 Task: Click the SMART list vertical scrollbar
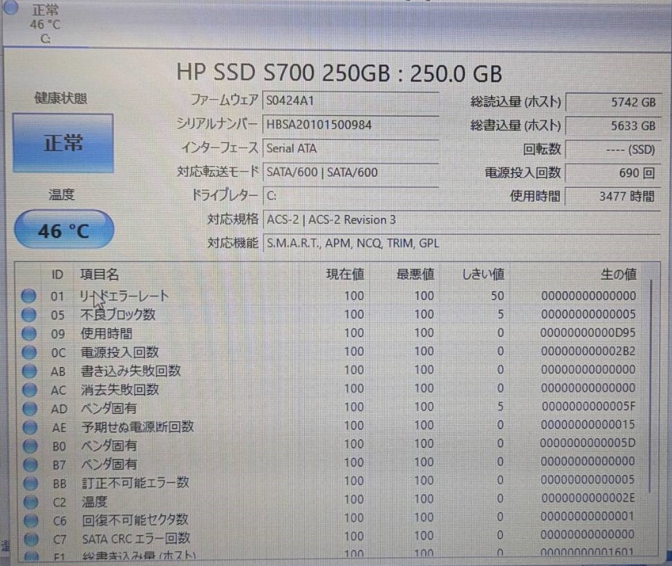651,386
